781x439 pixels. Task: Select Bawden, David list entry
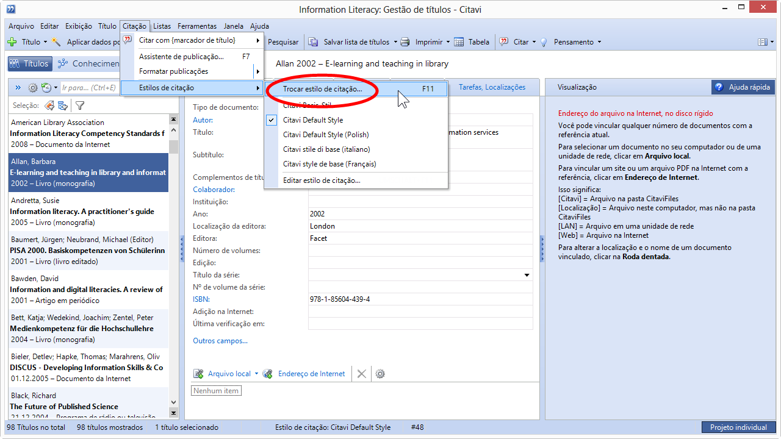click(x=88, y=290)
